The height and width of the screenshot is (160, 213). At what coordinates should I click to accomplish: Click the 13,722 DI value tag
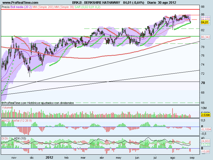coord(206,144)
